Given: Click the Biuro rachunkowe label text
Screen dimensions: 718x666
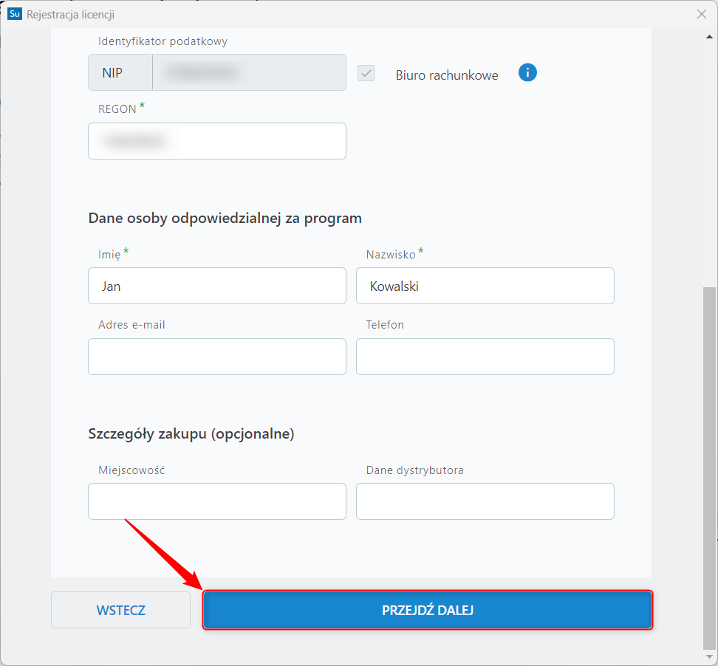Looking at the screenshot, I should click(x=447, y=75).
